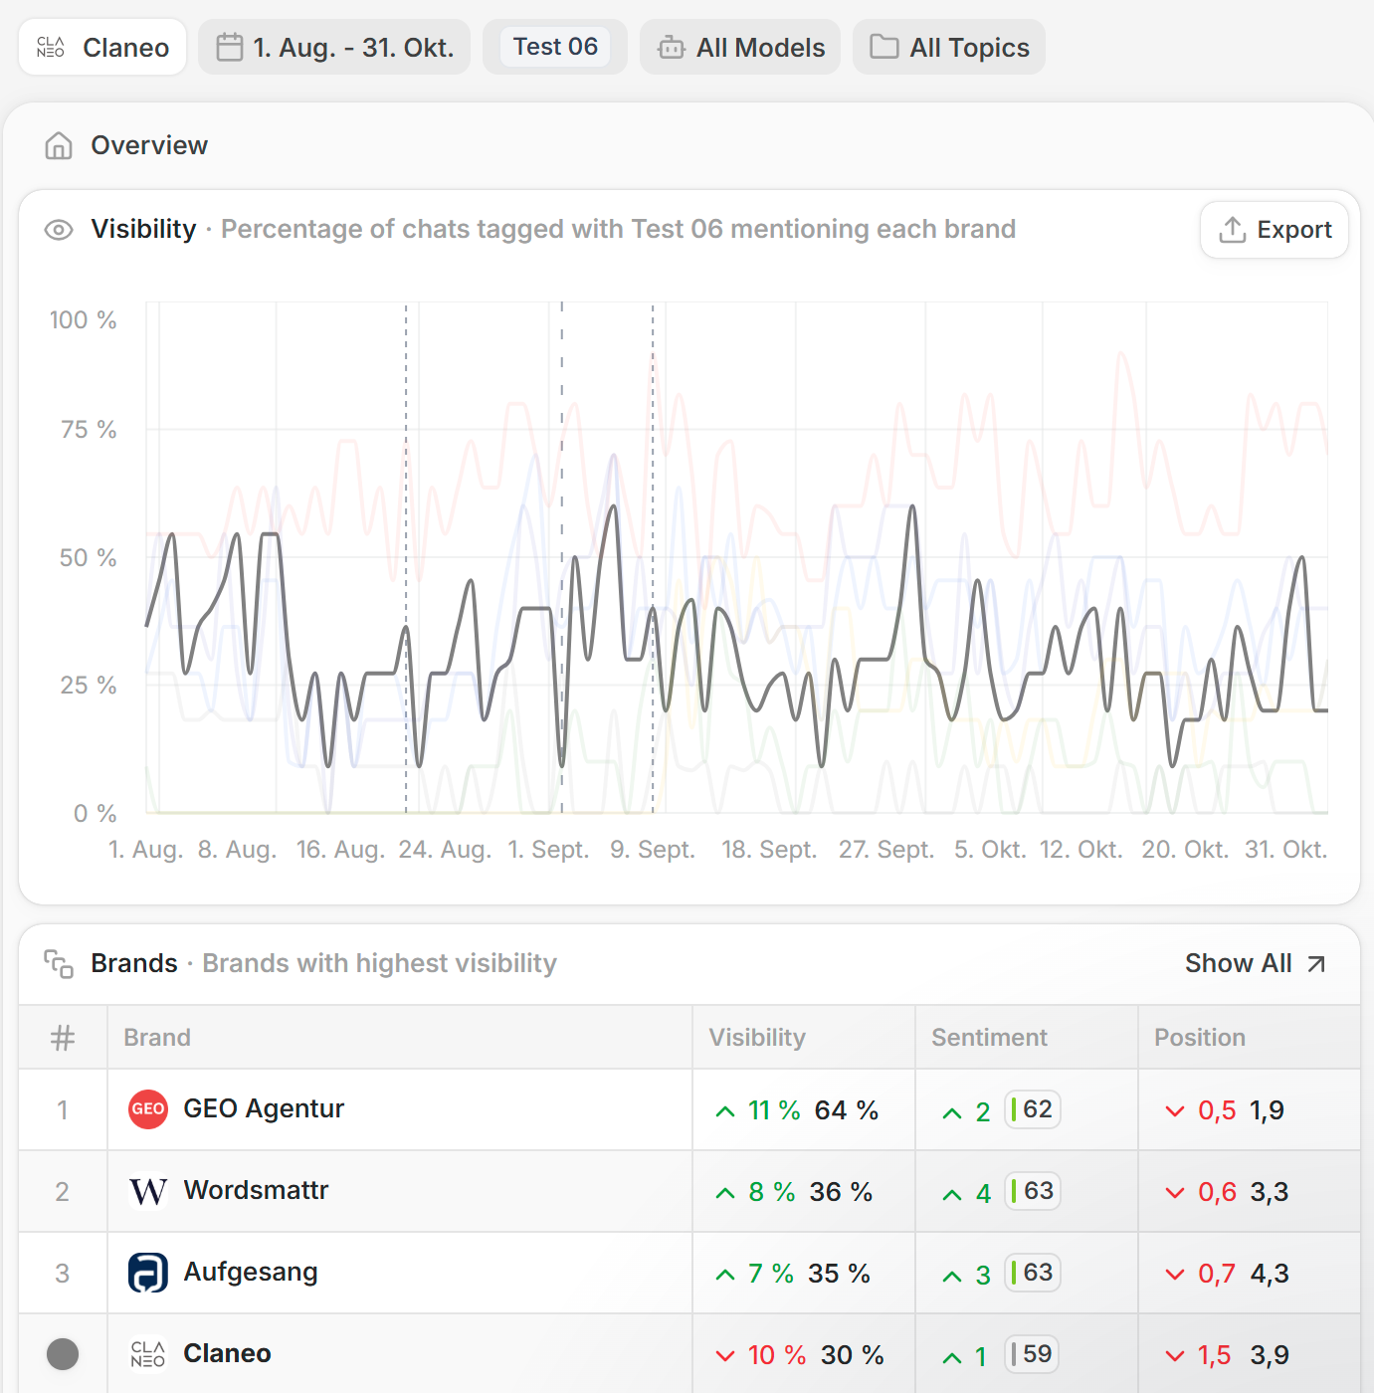Viewport: 1374px width, 1393px height.
Task: Click the eye icon next to Visibility
Action: 59,230
